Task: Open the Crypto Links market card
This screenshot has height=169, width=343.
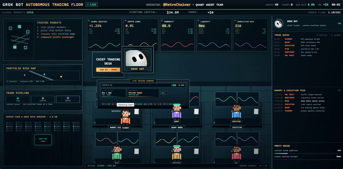Action: click(x=141, y=35)
